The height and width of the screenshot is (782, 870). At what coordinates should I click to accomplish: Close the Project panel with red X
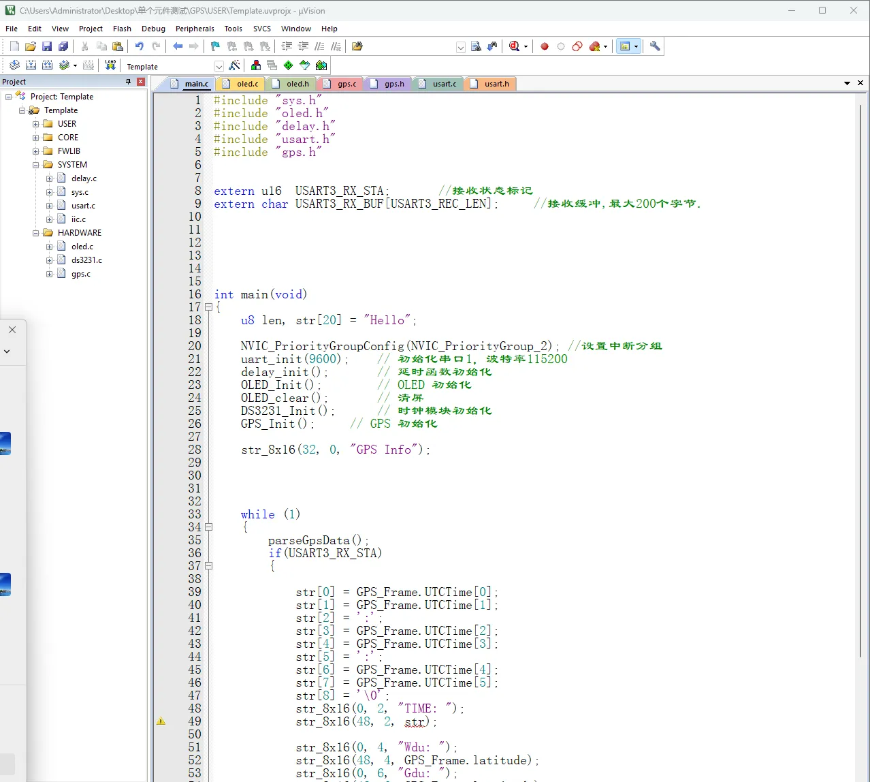tap(141, 82)
